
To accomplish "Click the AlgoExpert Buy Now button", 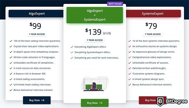I will click(x=37, y=100).
